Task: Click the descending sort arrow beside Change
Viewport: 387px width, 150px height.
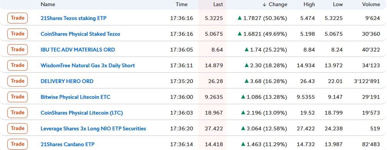Action: pyautogui.click(x=264, y=4)
